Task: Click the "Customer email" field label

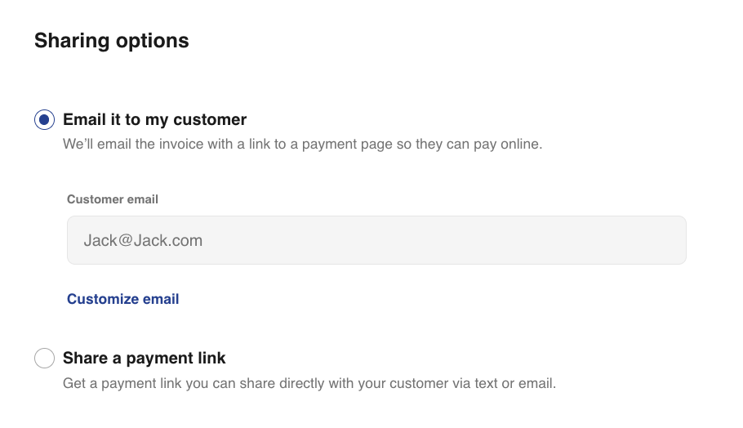Action: pyautogui.click(x=113, y=199)
